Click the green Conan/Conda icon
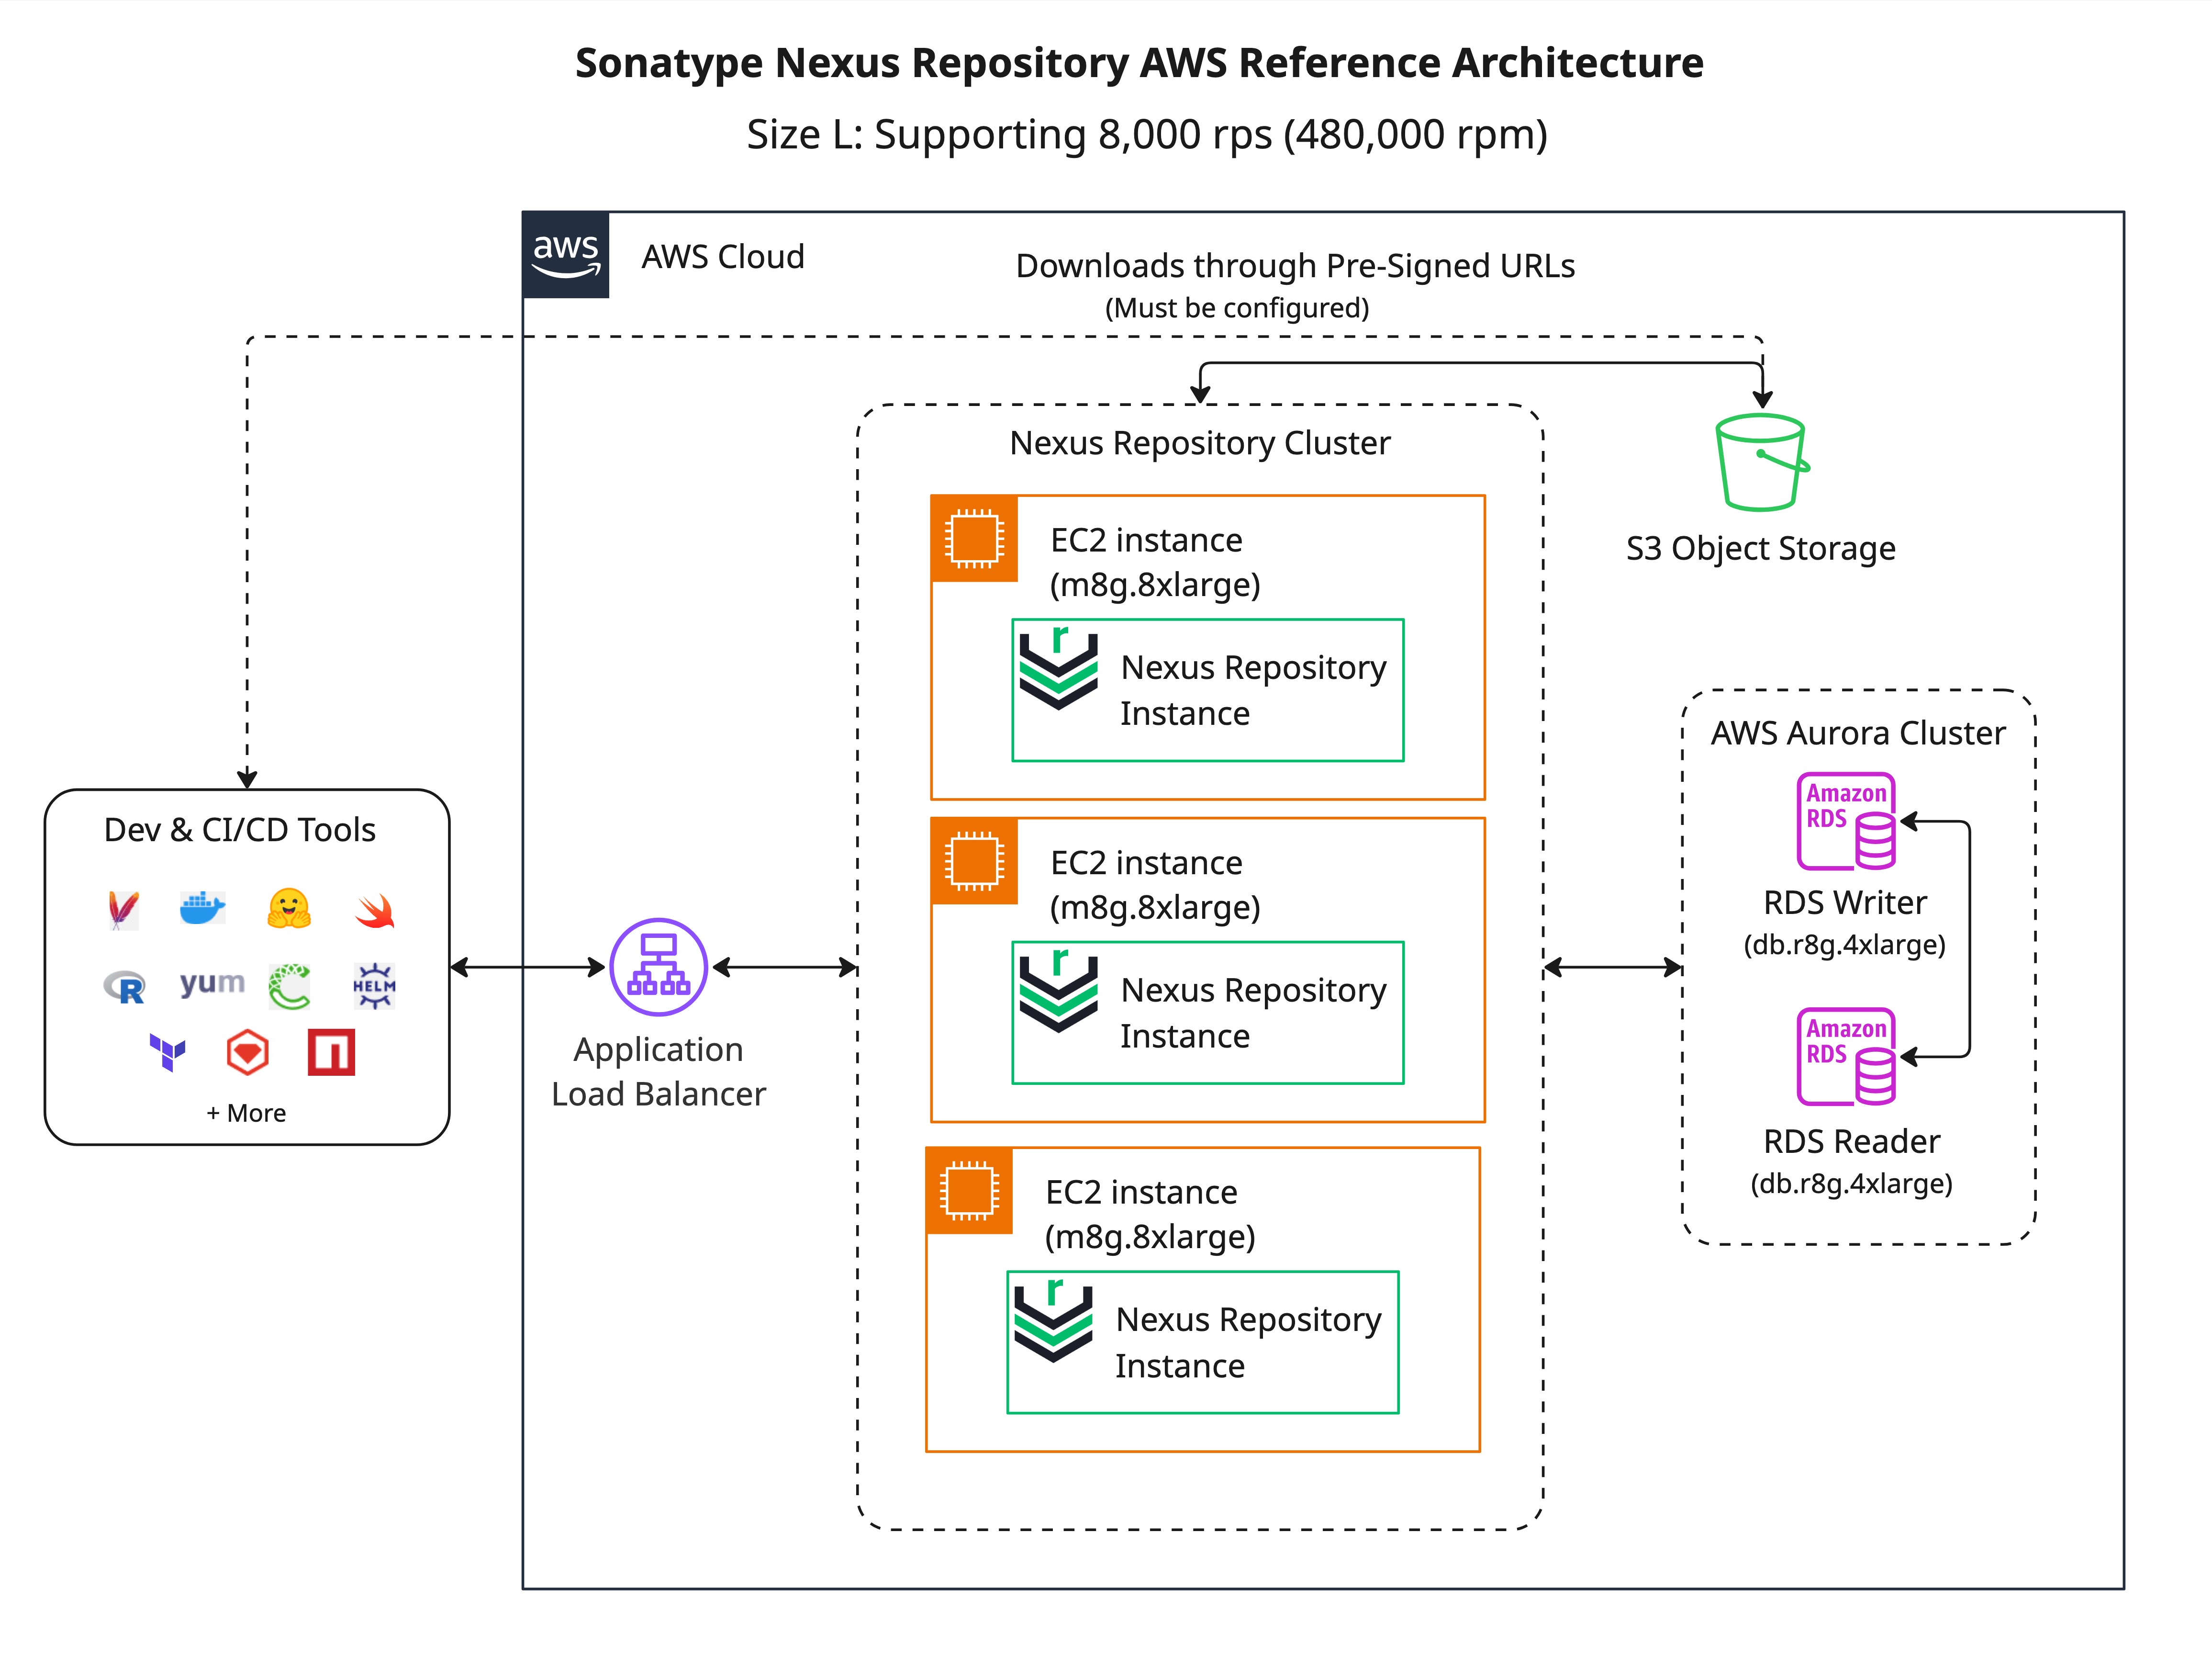The image size is (2212, 1657). click(x=289, y=987)
